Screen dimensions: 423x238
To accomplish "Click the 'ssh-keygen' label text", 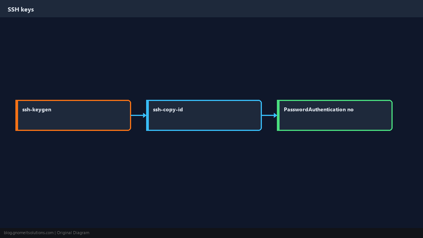I will coord(37,109).
